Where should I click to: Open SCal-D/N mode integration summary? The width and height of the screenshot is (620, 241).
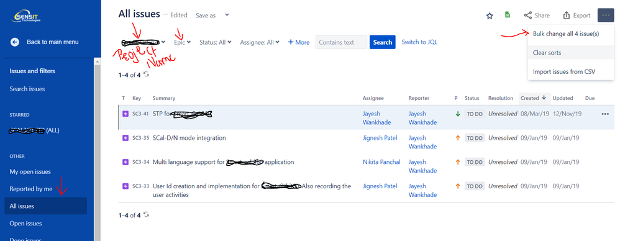(189, 138)
